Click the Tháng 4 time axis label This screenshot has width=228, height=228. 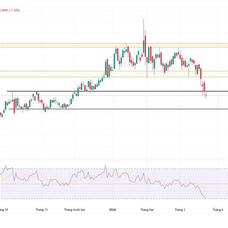point(218,209)
